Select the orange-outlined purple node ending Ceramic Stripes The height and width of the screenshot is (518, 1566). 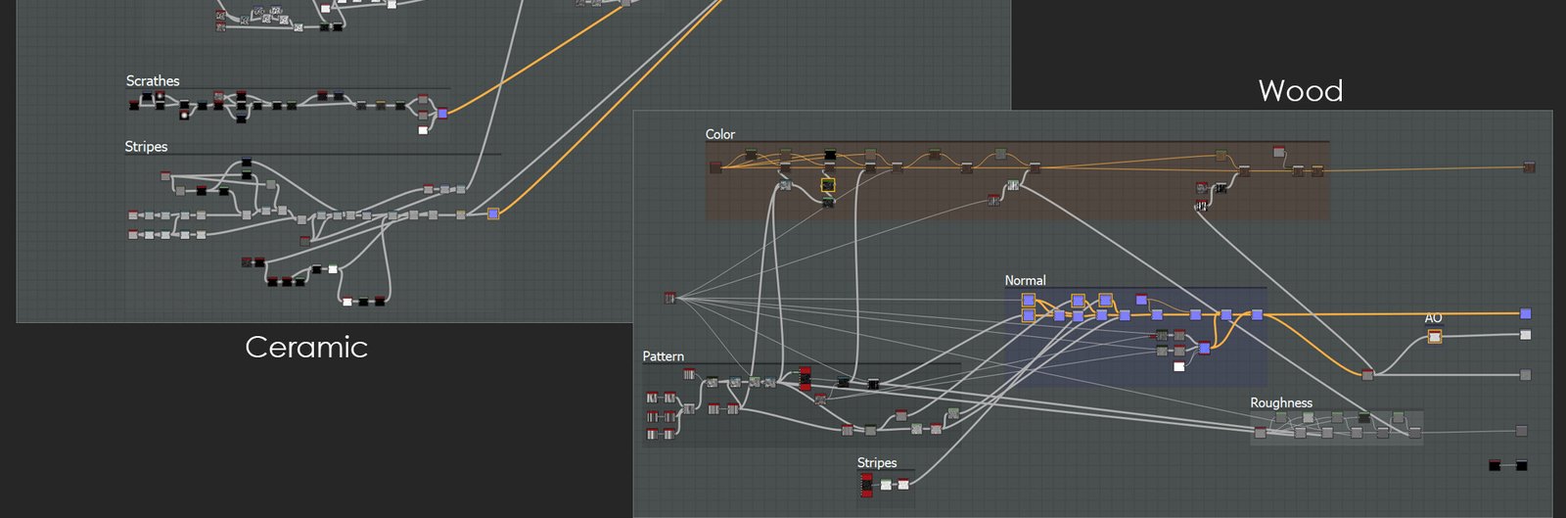493,213
